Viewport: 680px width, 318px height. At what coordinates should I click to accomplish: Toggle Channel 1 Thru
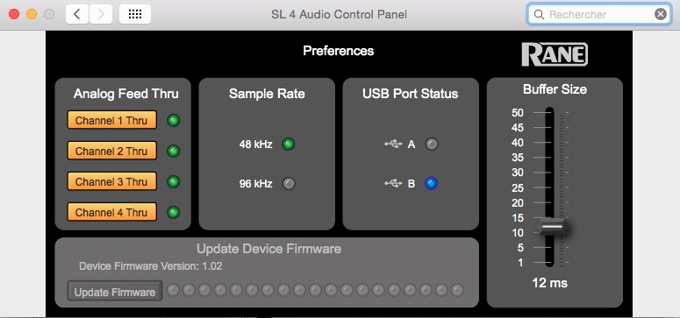[112, 120]
